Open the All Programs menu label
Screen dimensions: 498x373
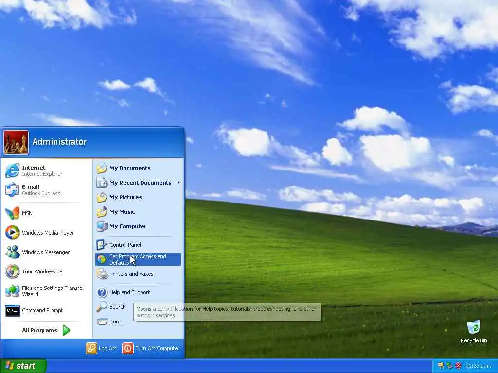coord(40,330)
